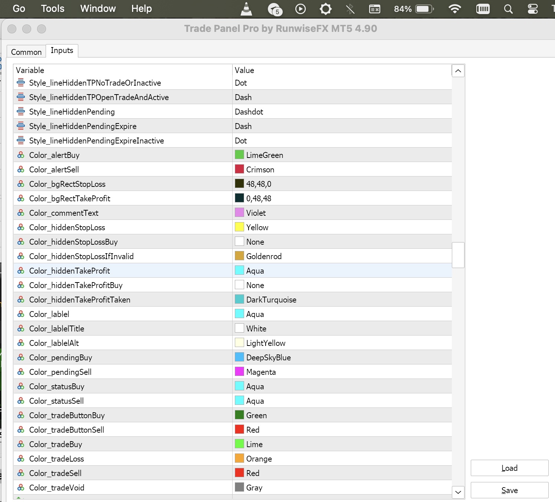The image size is (555, 502).
Task: Click the line-style icon for Style_lineHiddenPending
Action: coord(21,112)
